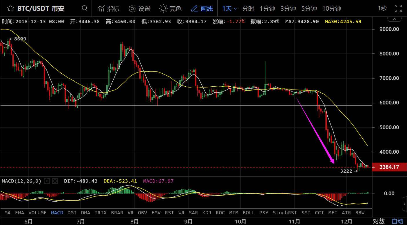Viewport: 407px width, 225px height.
Task: Select the DMI indicator
Action: (x=72, y=213)
